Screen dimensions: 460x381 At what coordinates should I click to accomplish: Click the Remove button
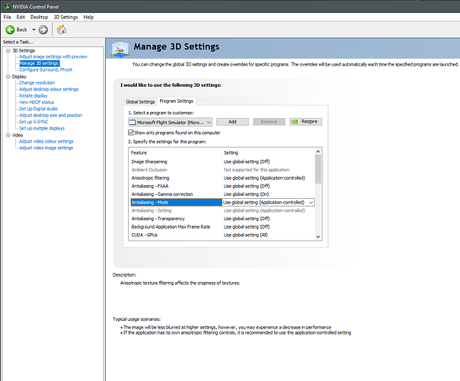(269, 121)
